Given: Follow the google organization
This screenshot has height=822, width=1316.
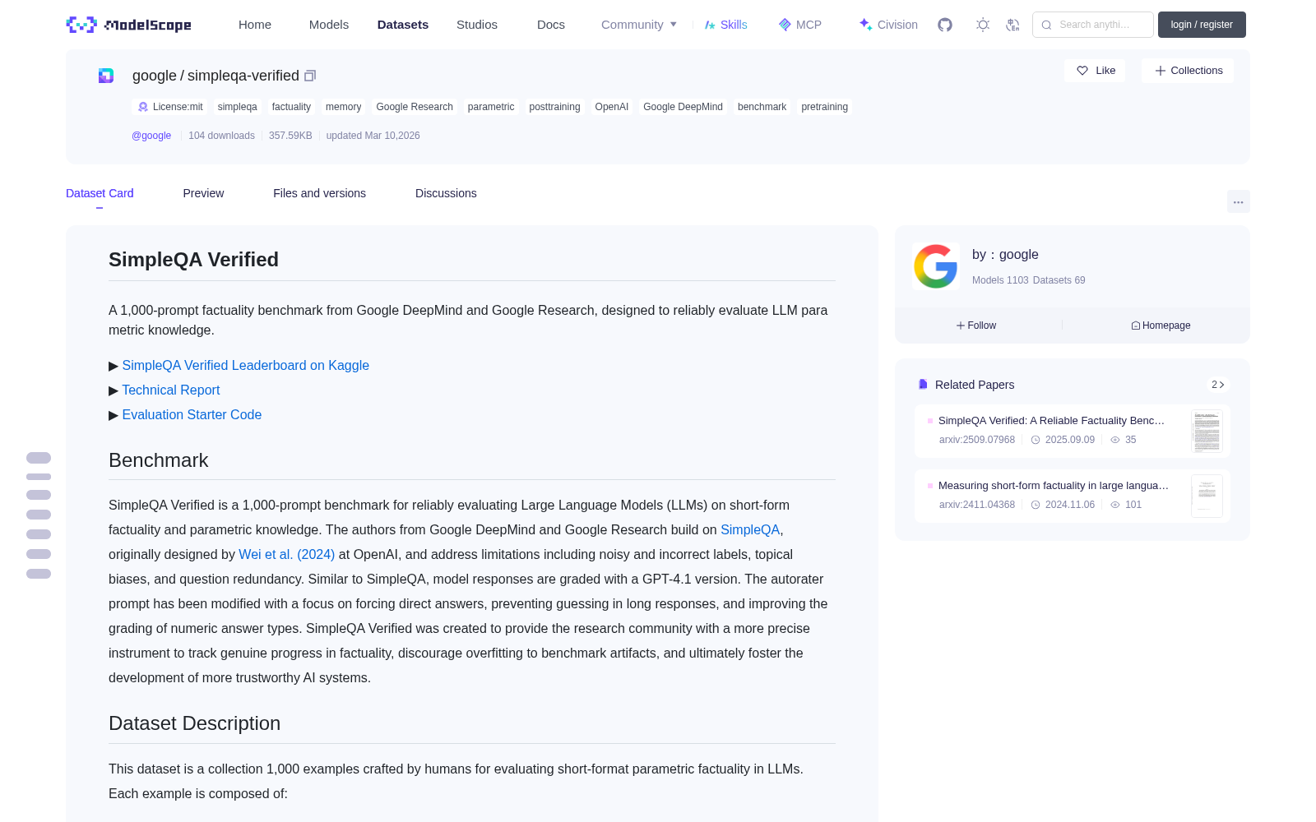Looking at the screenshot, I should pos(976,326).
